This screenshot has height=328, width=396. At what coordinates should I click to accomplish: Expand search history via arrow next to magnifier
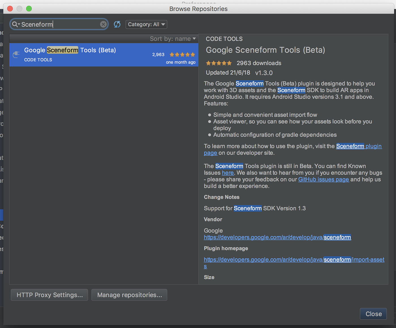click(x=19, y=24)
